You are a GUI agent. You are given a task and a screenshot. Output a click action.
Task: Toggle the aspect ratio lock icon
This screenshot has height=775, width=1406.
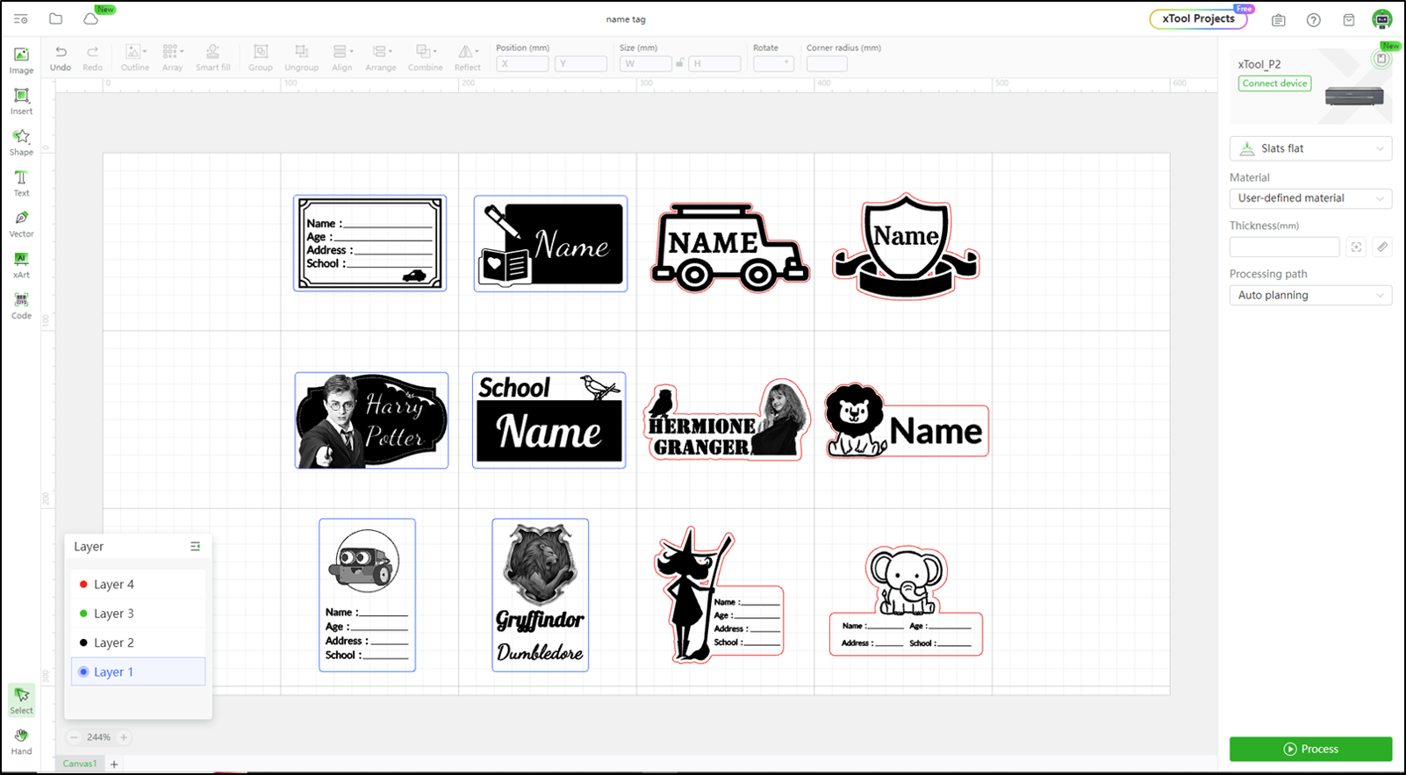(680, 63)
